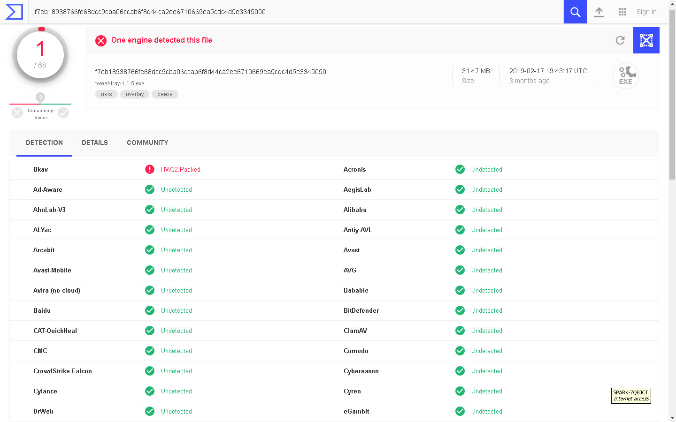Select the peexe tag

tap(165, 94)
